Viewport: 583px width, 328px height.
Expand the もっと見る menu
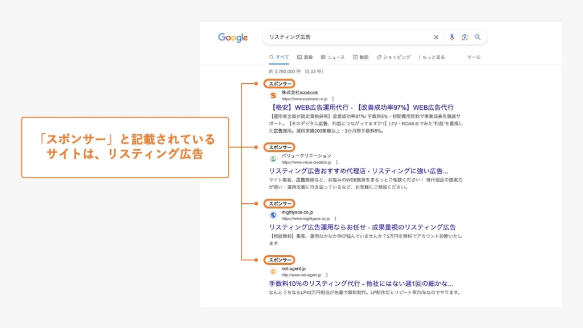click(432, 58)
